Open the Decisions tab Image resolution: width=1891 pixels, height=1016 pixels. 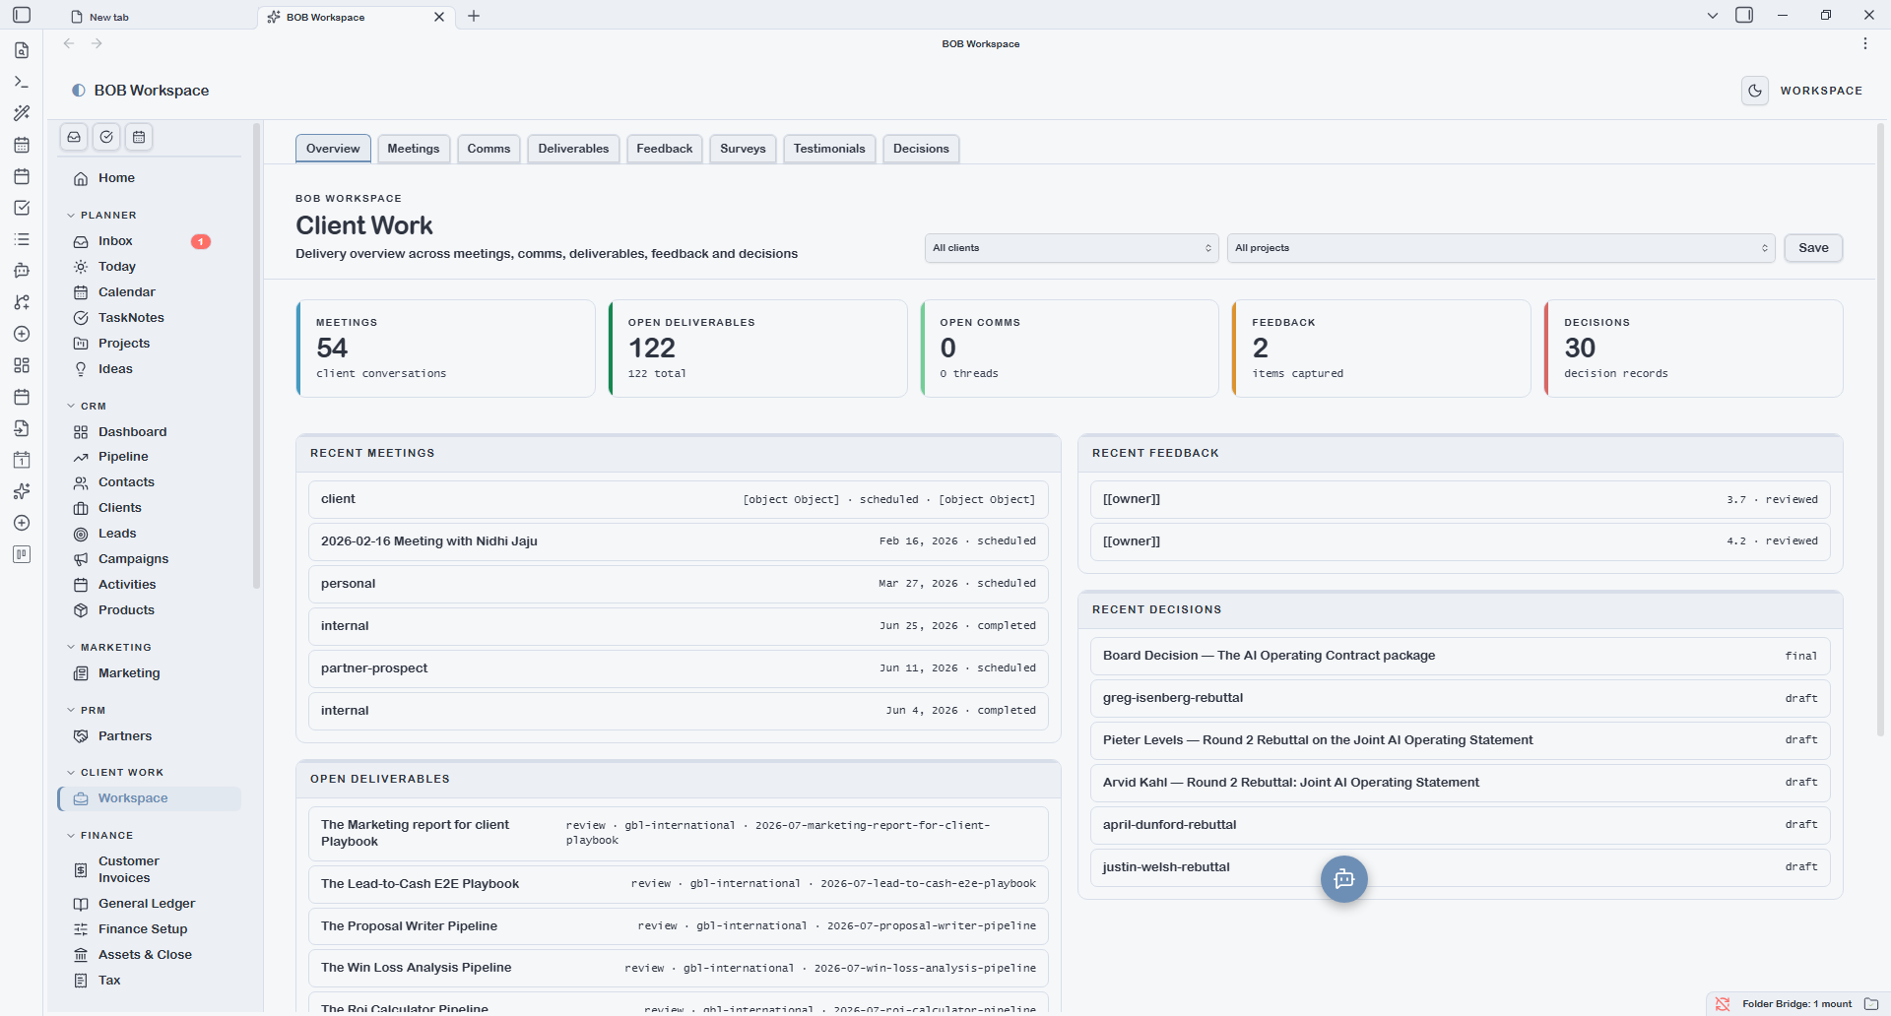[x=921, y=149]
